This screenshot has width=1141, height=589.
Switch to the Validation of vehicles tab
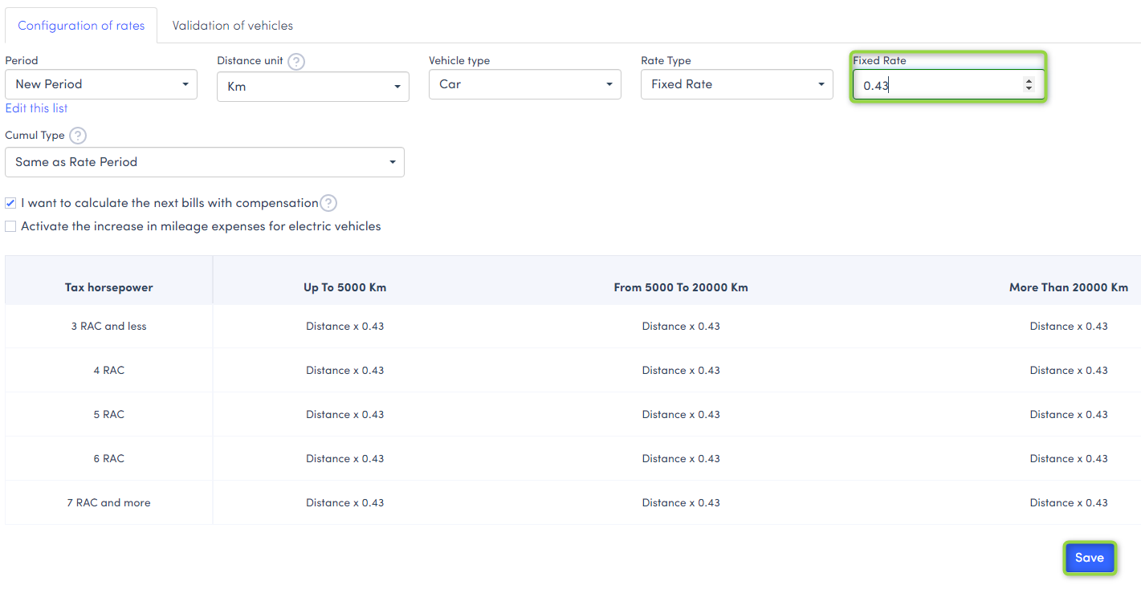click(233, 26)
